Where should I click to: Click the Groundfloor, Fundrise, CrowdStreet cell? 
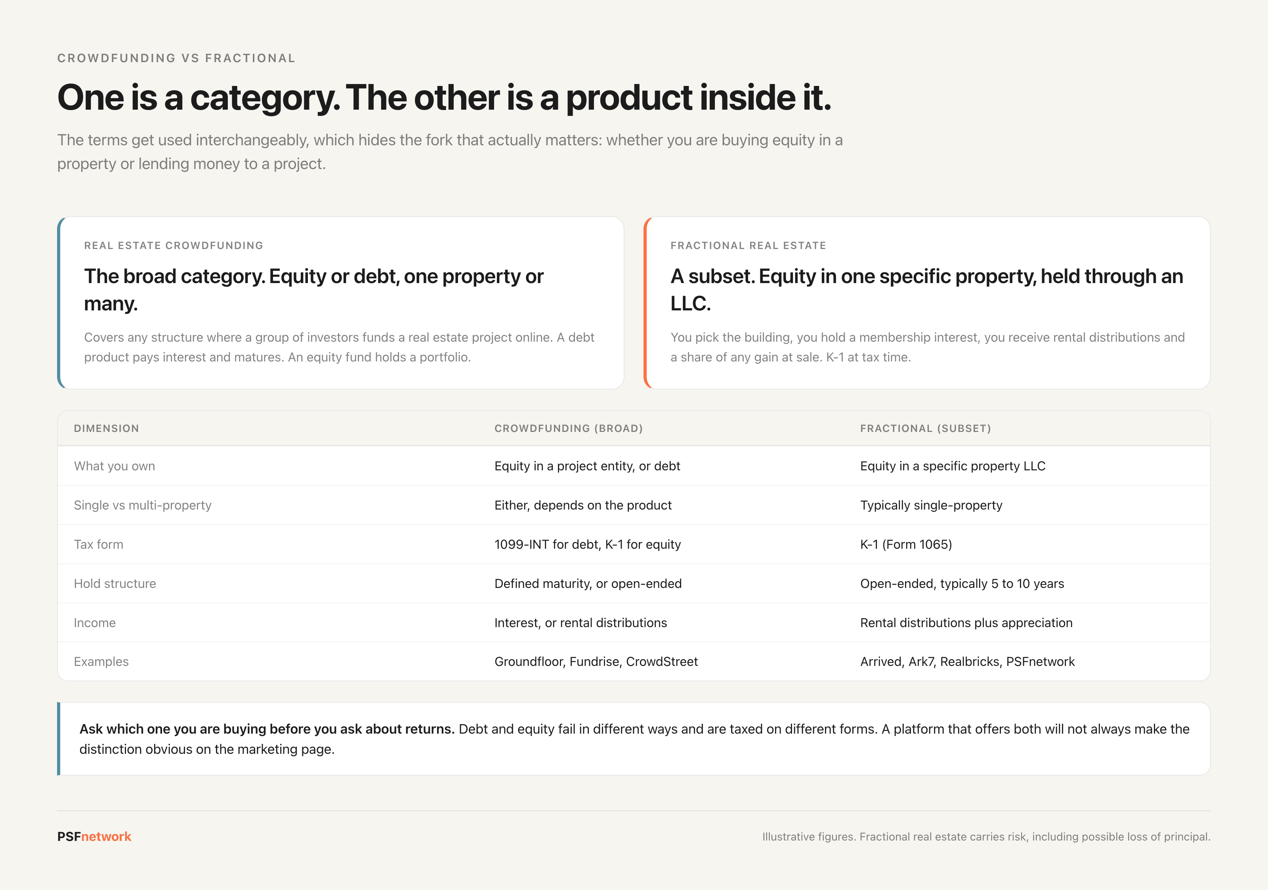coord(596,662)
